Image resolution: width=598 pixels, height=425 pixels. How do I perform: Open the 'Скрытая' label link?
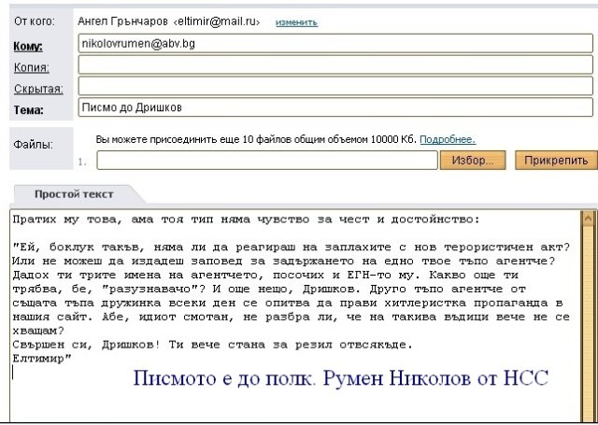[x=38, y=89]
